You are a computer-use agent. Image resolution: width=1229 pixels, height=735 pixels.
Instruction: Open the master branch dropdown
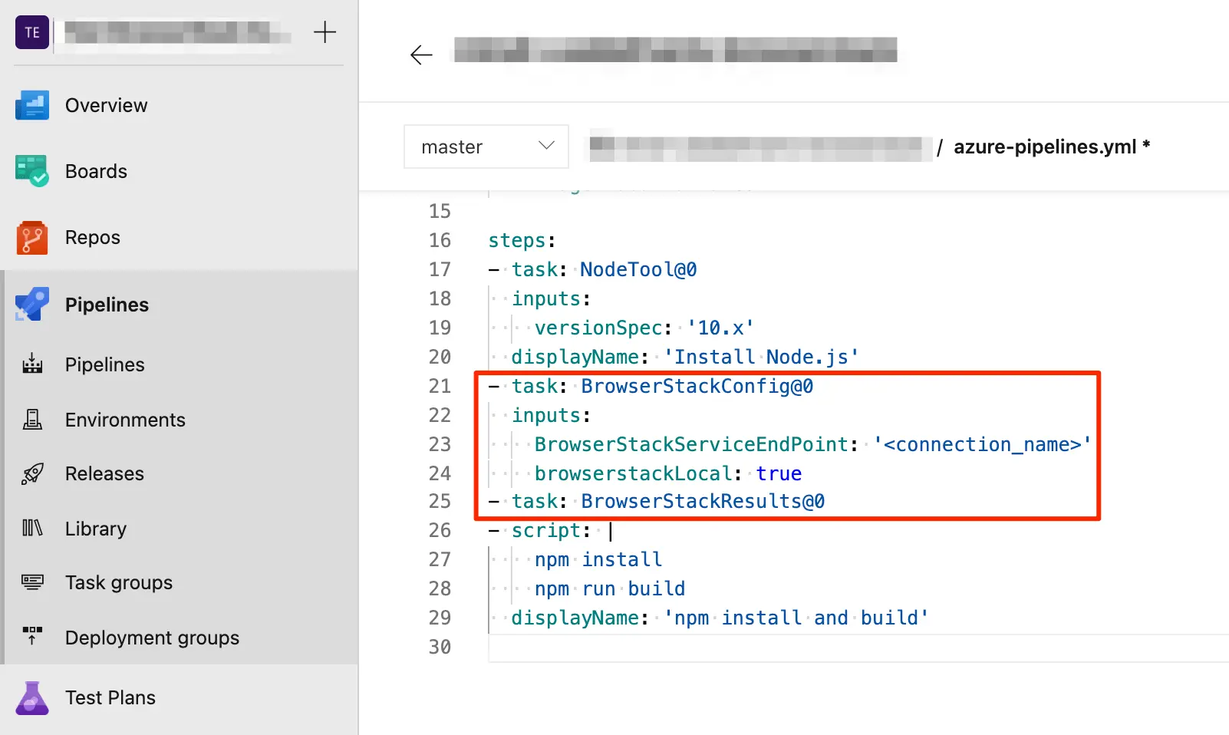(486, 147)
